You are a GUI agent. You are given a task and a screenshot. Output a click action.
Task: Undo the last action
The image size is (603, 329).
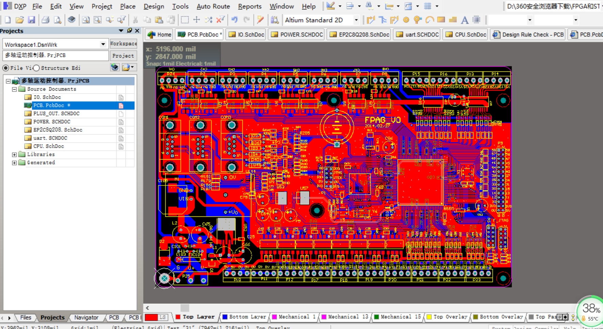click(x=234, y=20)
